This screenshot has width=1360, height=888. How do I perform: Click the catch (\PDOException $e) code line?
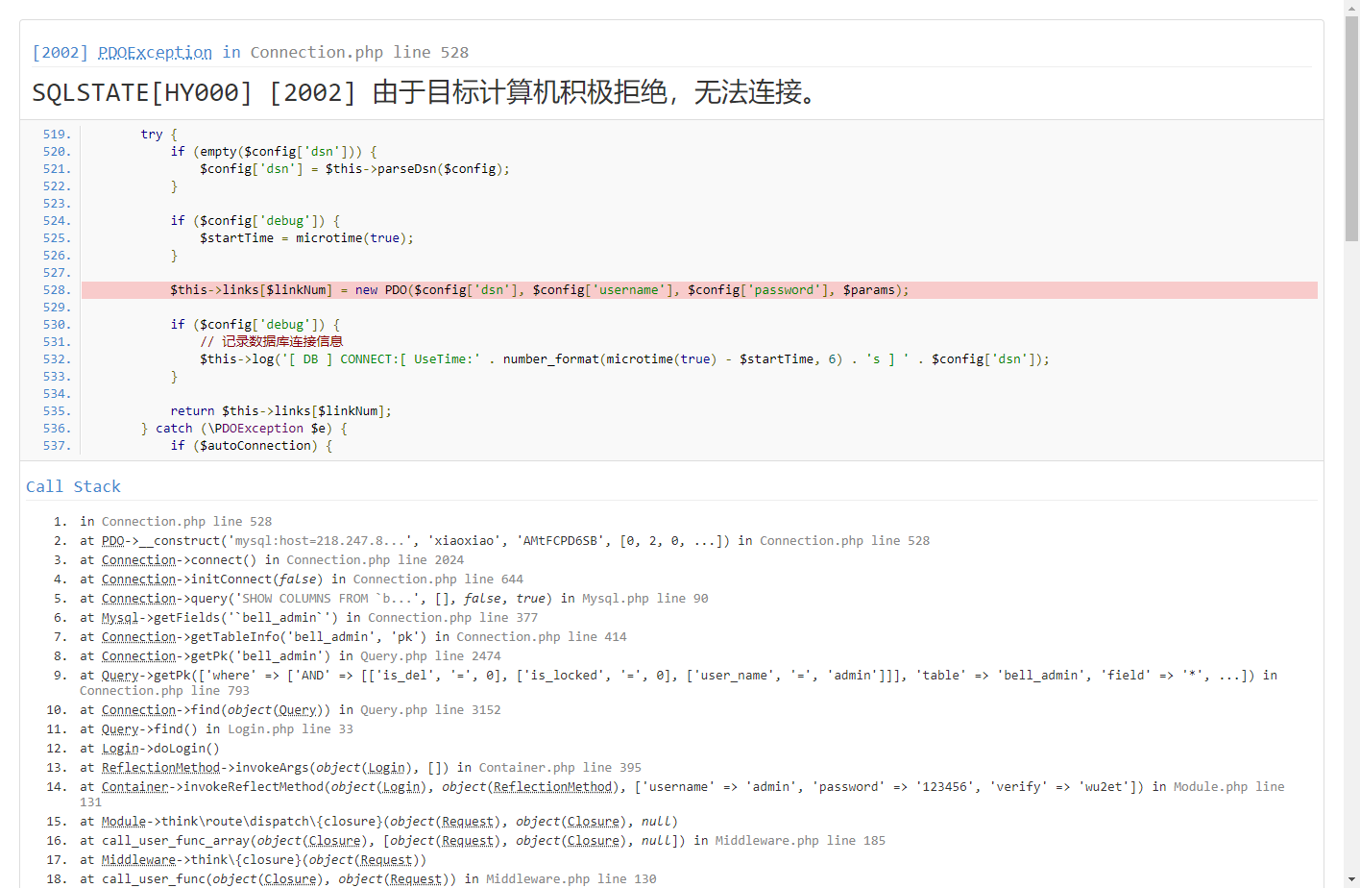pos(244,429)
